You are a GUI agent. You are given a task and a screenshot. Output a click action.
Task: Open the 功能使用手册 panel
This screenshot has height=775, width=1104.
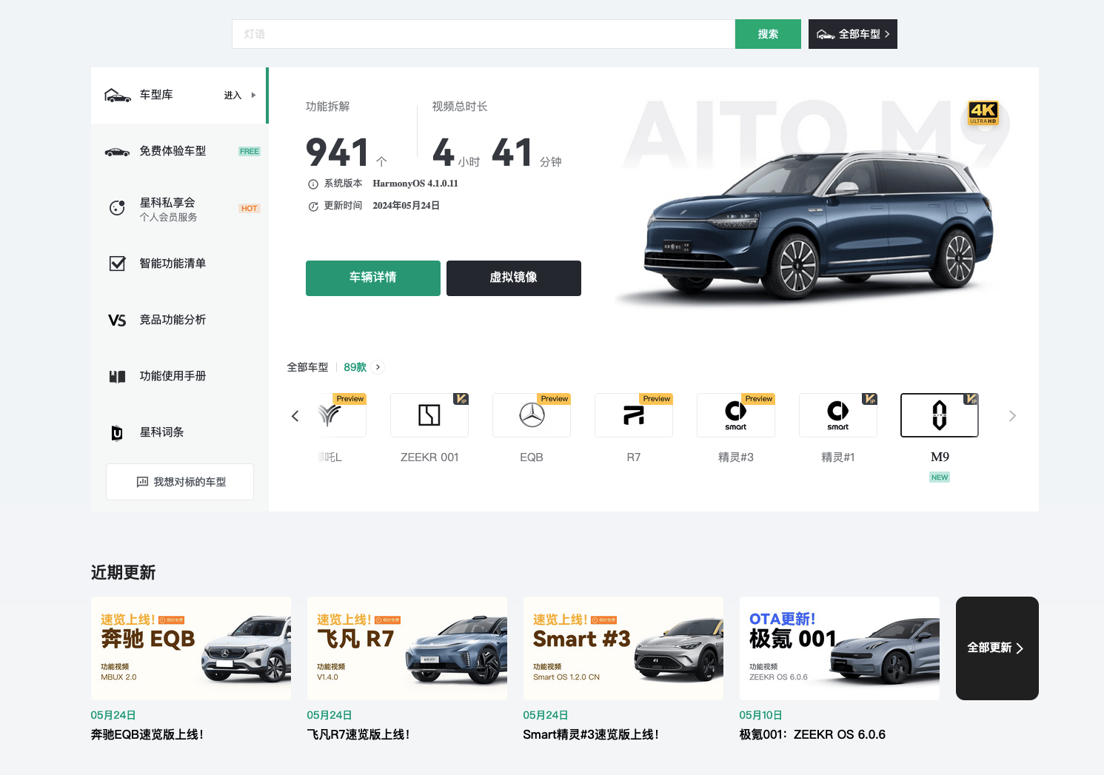coord(118,376)
